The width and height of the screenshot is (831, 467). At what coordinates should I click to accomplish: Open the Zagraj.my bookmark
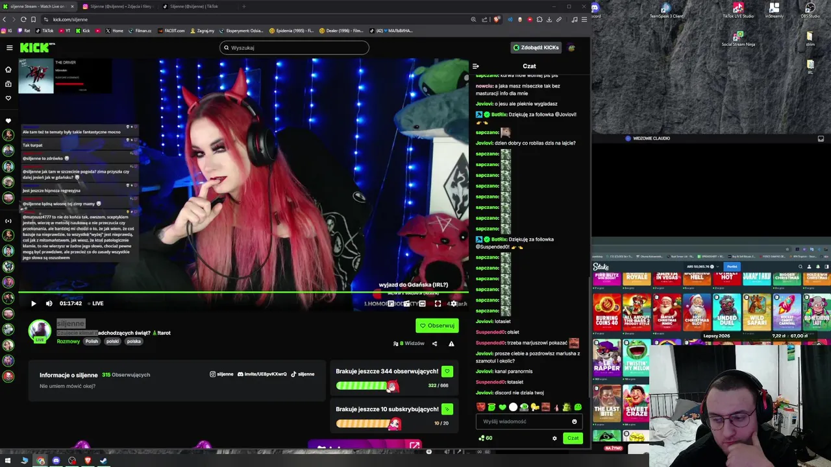203,30
